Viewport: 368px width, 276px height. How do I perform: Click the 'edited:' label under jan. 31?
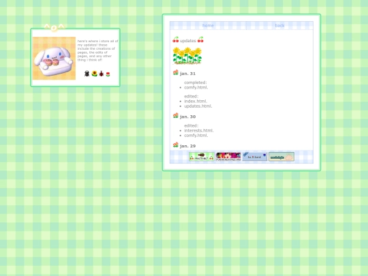191,97
